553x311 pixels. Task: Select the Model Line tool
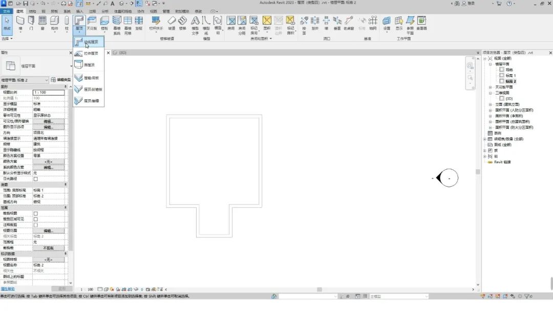206,25
